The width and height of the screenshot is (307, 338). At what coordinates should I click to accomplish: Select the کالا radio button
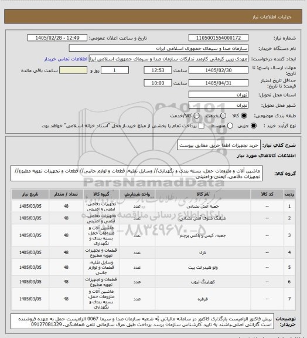244,116
